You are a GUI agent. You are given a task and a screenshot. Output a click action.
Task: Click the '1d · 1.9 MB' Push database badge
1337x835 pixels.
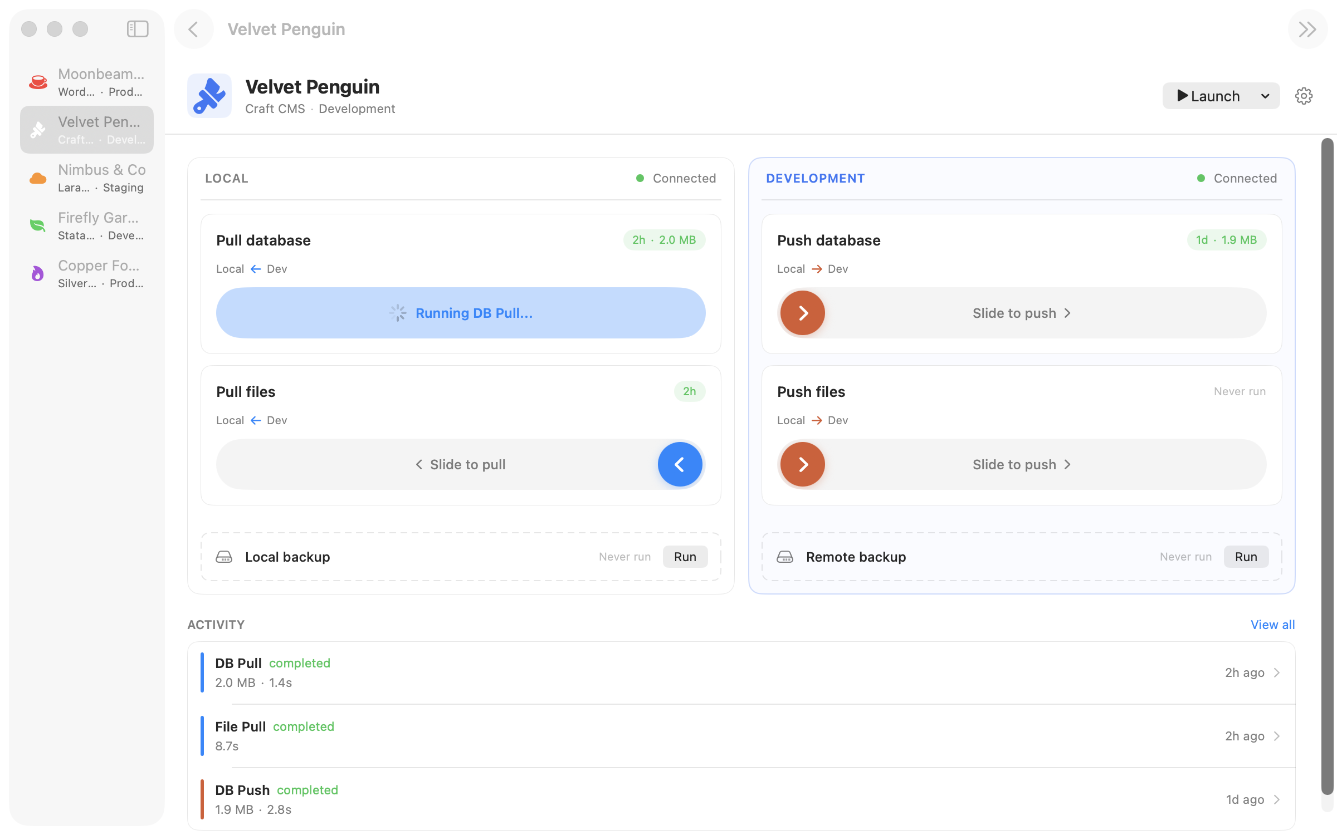point(1226,240)
